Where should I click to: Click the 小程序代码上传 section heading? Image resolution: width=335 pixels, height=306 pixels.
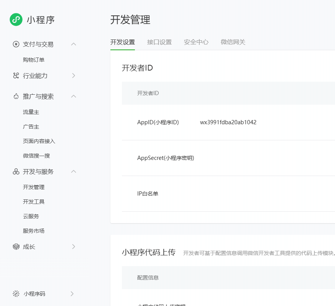[x=149, y=252]
